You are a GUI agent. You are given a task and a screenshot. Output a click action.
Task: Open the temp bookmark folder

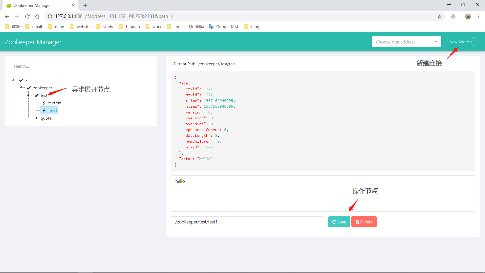(252, 27)
